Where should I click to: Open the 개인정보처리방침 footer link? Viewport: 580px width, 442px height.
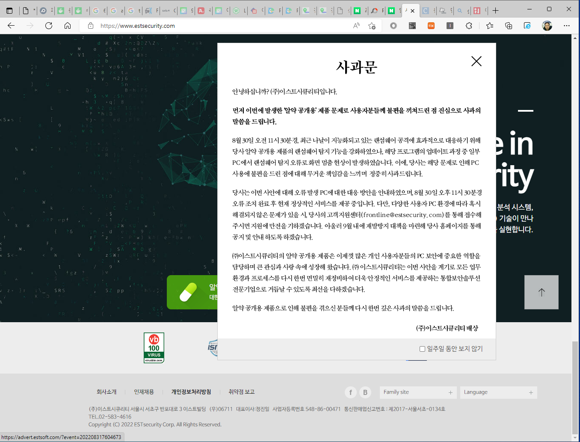click(191, 392)
